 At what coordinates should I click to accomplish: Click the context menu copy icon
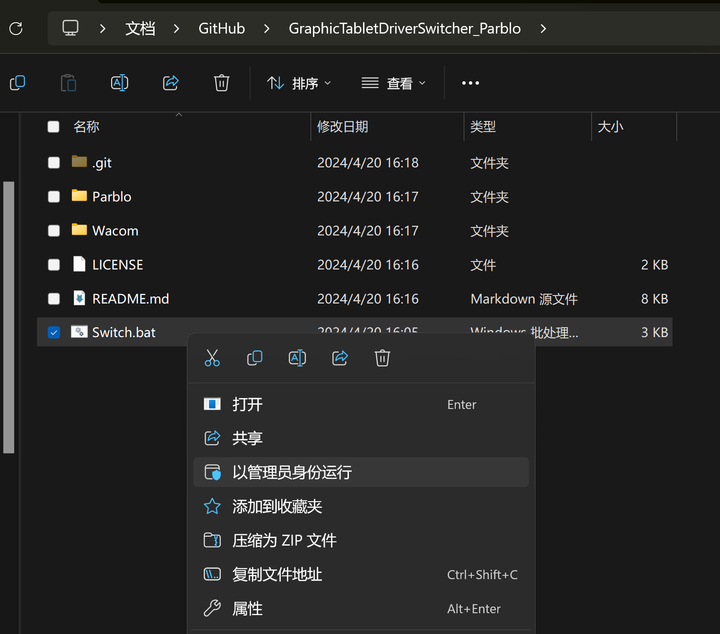click(x=255, y=358)
